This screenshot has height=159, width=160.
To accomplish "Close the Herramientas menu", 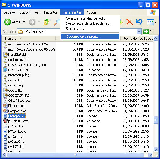I will [x=72, y=12].
